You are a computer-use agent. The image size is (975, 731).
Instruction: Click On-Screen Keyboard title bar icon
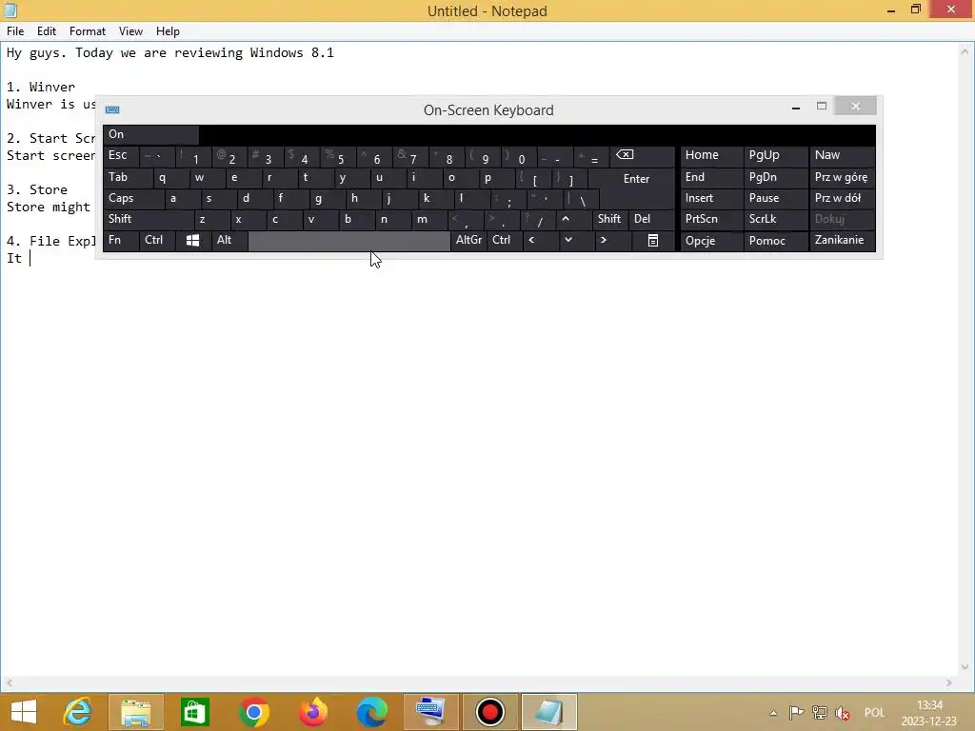pyautogui.click(x=112, y=110)
